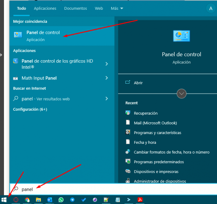Image resolution: width=217 pixels, height=204 pixels.
Task: Launch Telegram from the taskbar
Action: point(72,199)
